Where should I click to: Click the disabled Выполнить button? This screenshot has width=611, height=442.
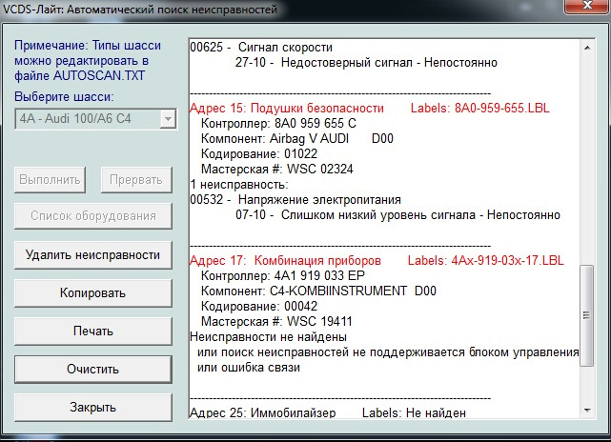[50, 179]
